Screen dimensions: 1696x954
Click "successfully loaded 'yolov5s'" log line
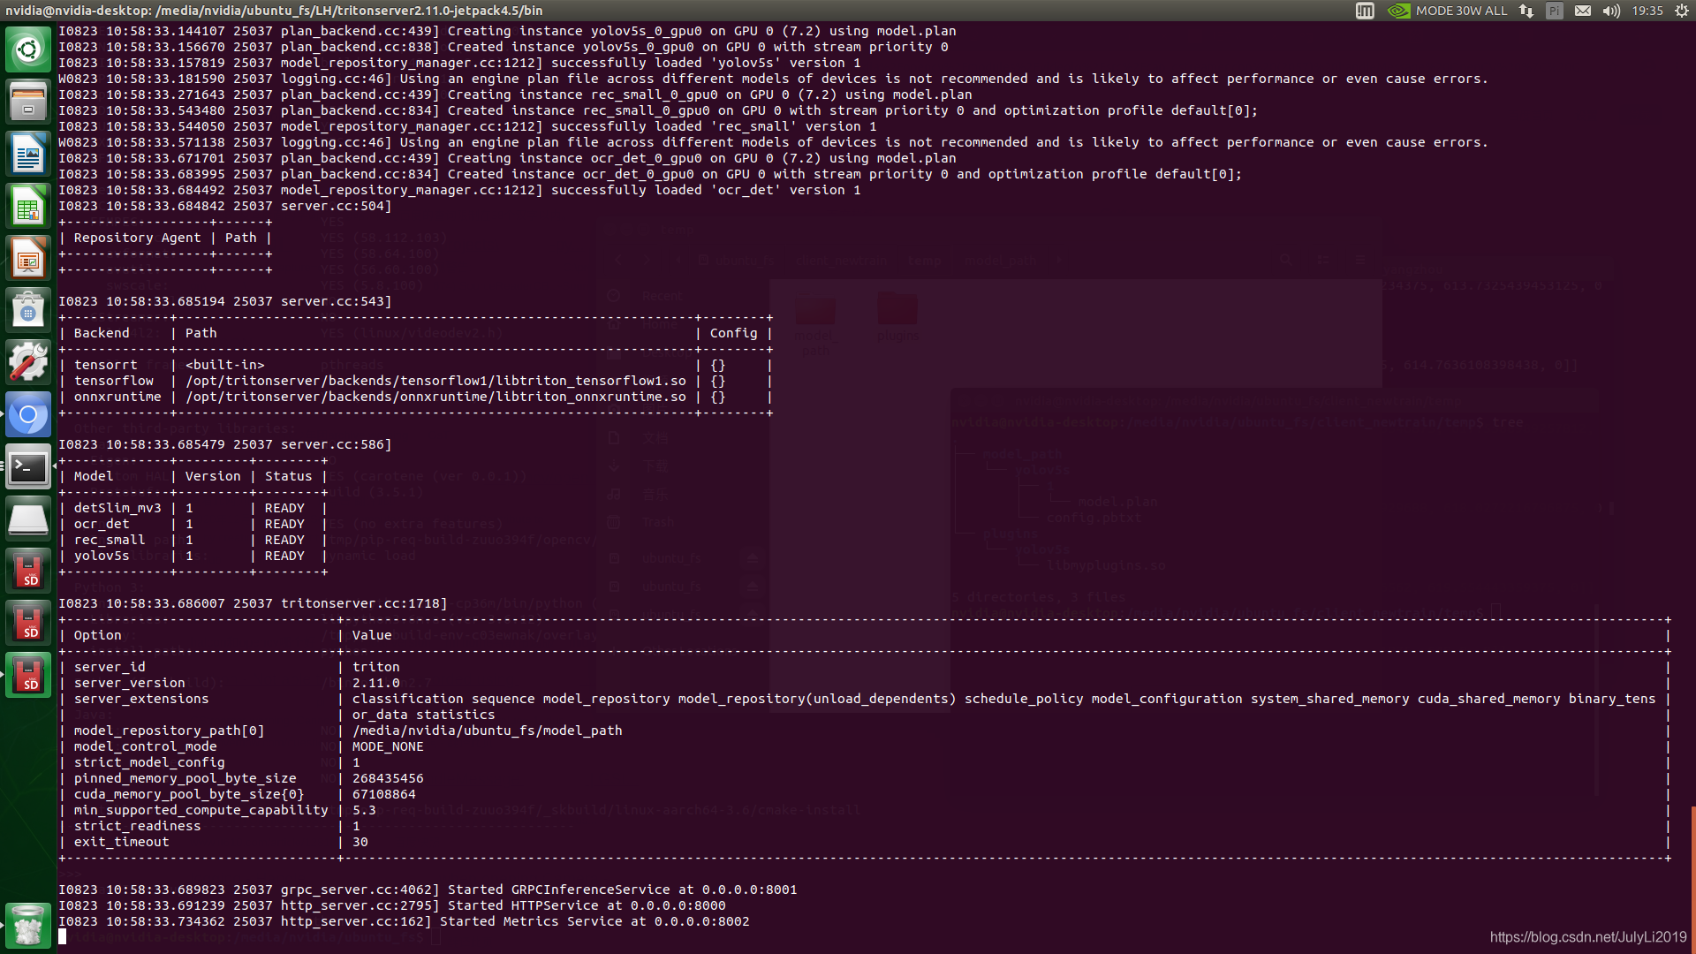click(459, 63)
